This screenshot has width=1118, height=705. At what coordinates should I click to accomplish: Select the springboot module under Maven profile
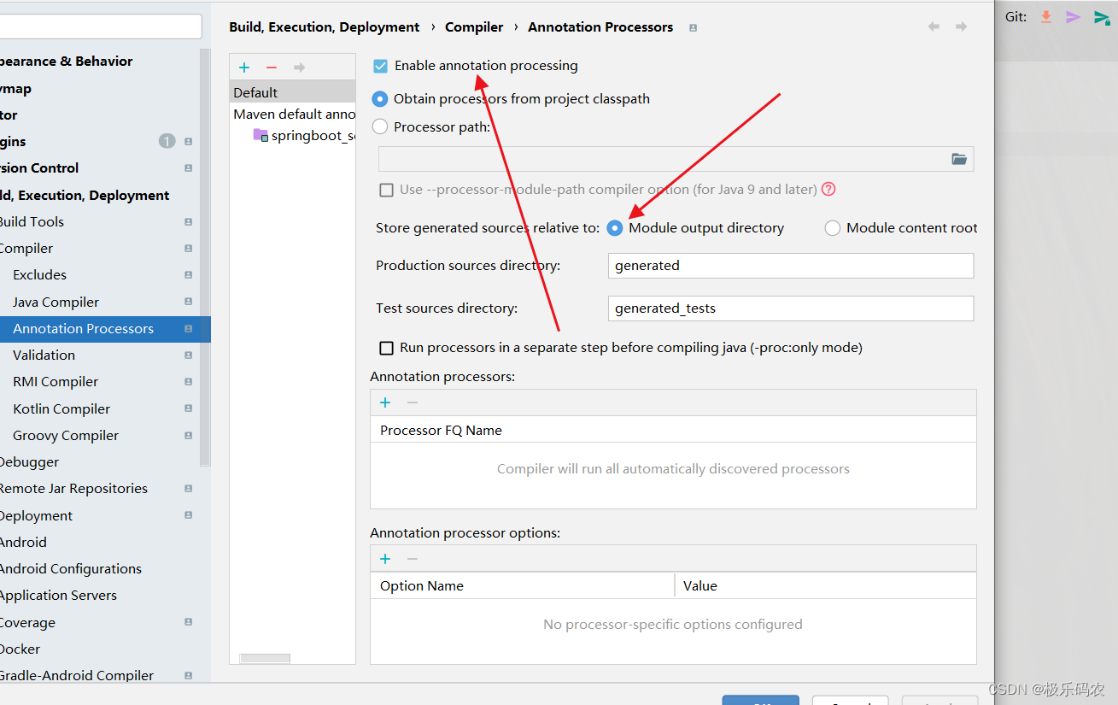(303, 136)
